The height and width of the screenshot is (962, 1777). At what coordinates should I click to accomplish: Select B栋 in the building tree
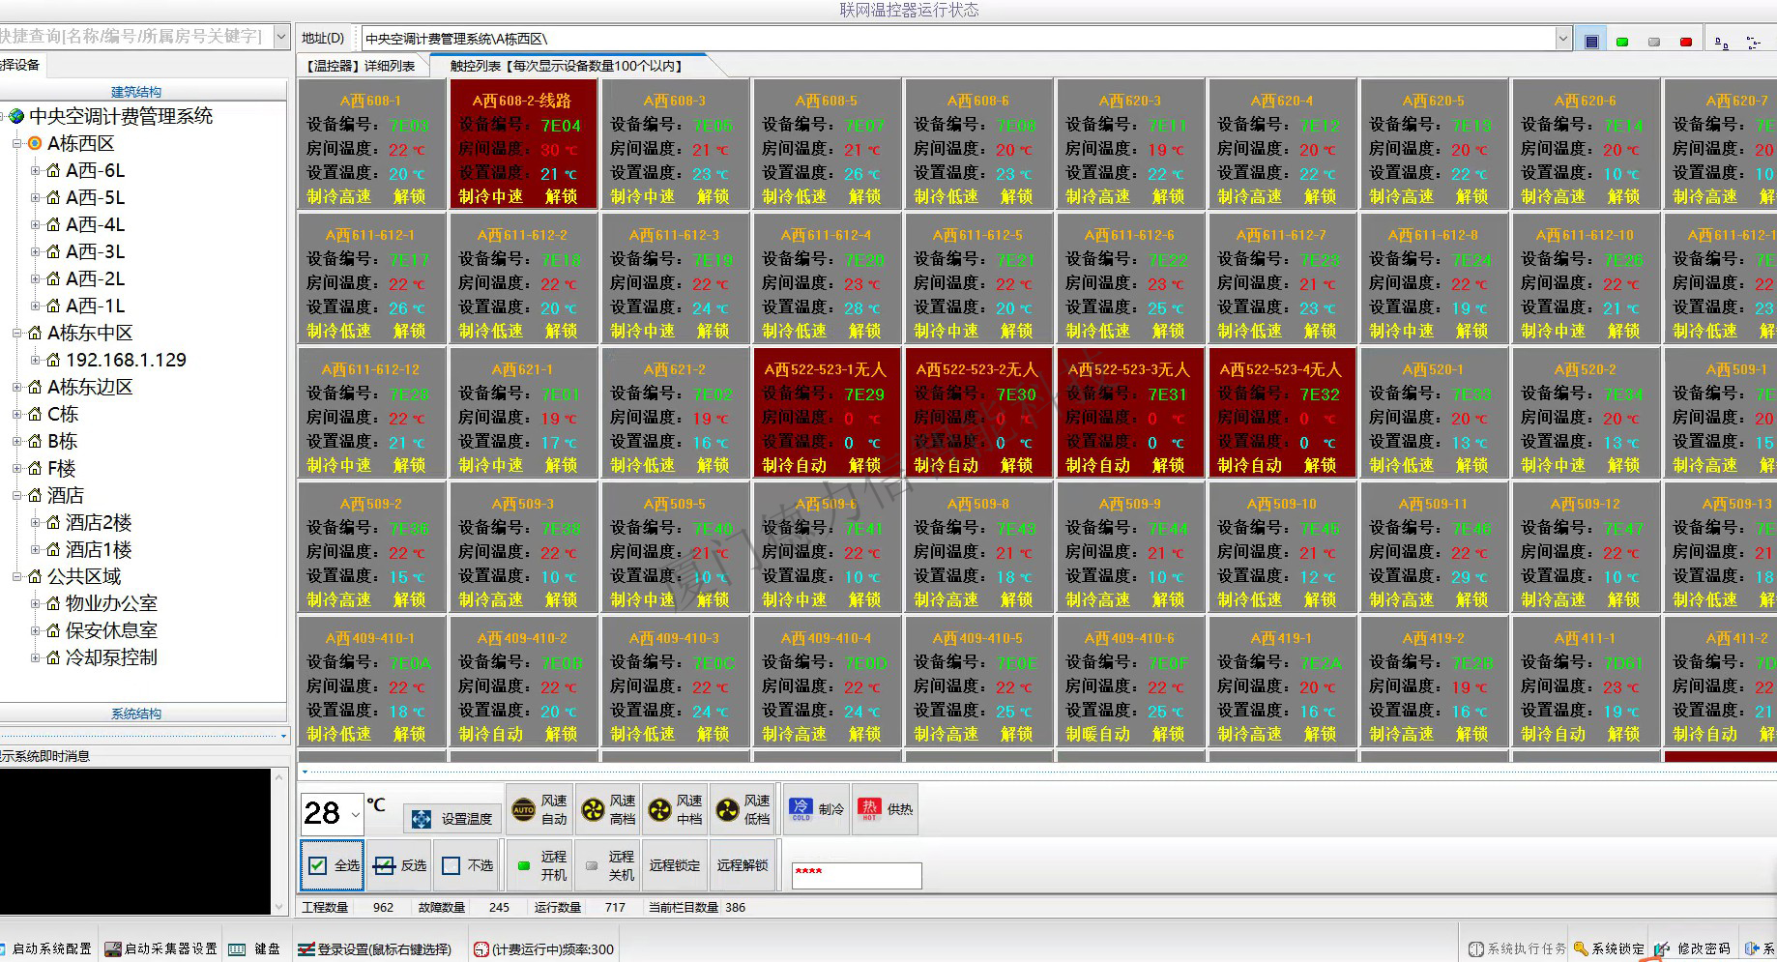coord(62,441)
